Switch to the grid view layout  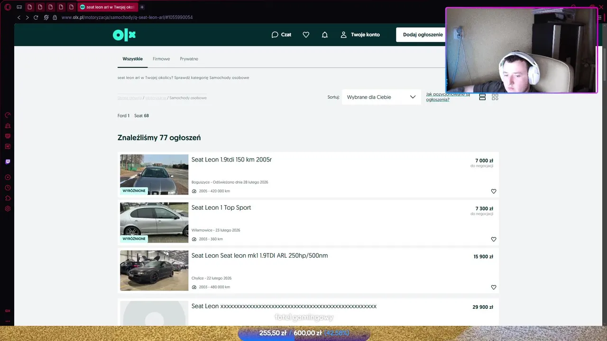click(495, 97)
